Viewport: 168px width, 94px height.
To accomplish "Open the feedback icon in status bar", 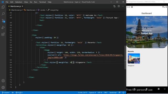I will [119, 93].
